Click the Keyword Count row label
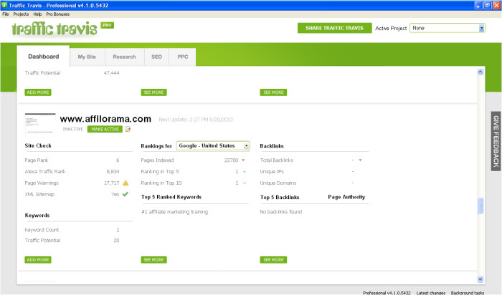Image resolution: width=502 pixels, height=295 pixels. coord(42,230)
